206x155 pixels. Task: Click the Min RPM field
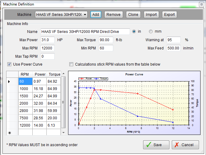click(x=106, y=48)
